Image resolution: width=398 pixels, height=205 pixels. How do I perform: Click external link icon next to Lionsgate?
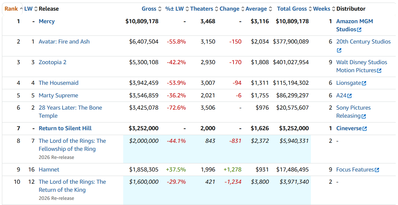(x=364, y=83)
